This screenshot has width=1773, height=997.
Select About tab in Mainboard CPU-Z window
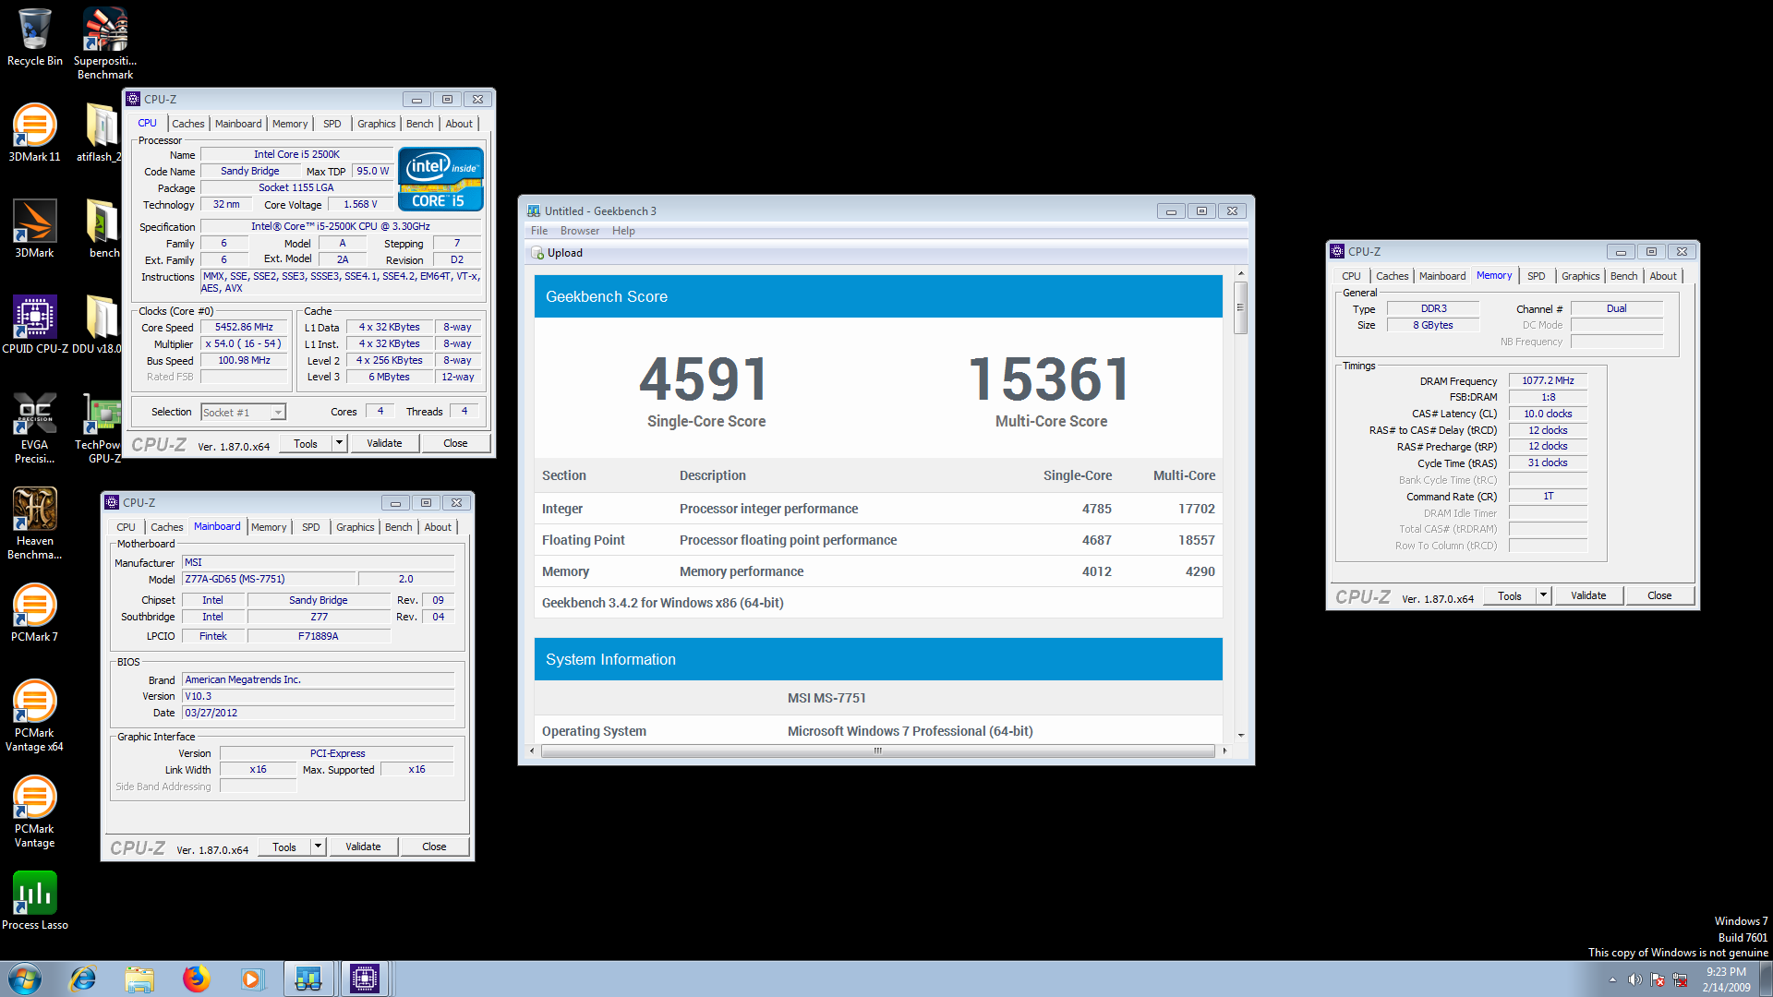click(x=438, y=527)
